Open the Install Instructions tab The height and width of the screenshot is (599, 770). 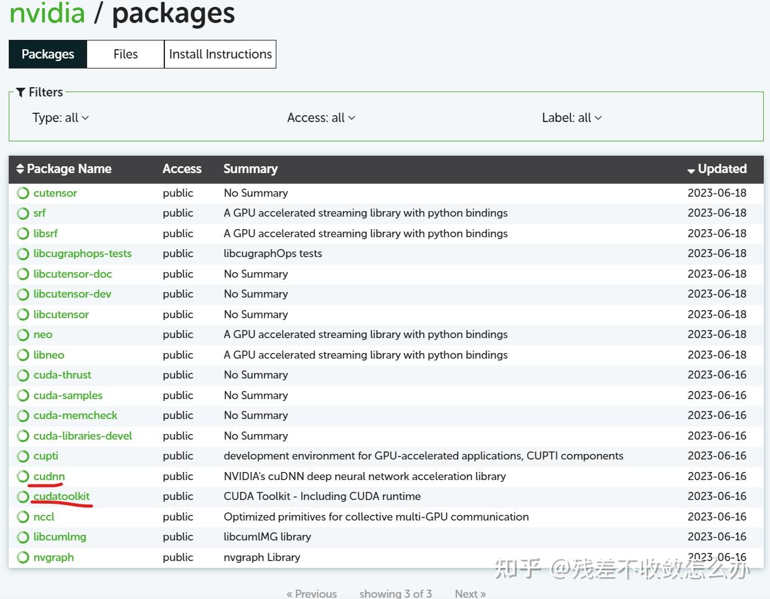click(220, 54)
